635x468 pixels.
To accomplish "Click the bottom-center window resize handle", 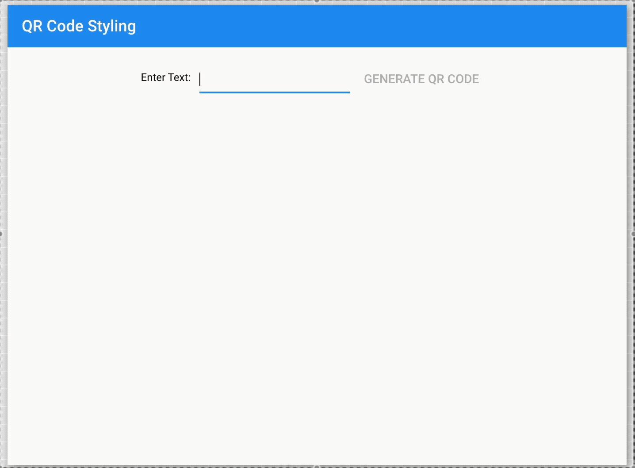I will point(317,465).
